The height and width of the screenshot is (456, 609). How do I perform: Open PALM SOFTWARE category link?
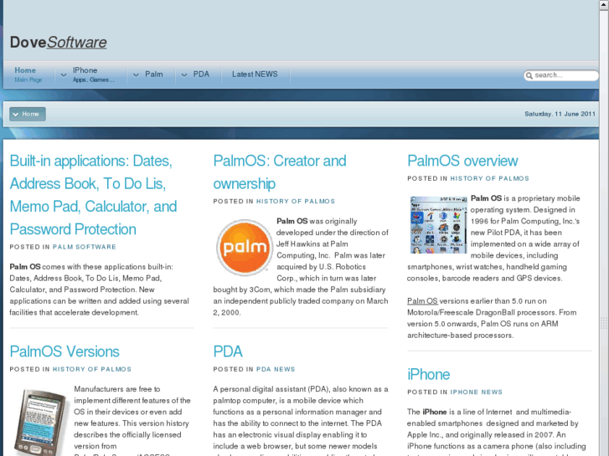pos(85,247)
